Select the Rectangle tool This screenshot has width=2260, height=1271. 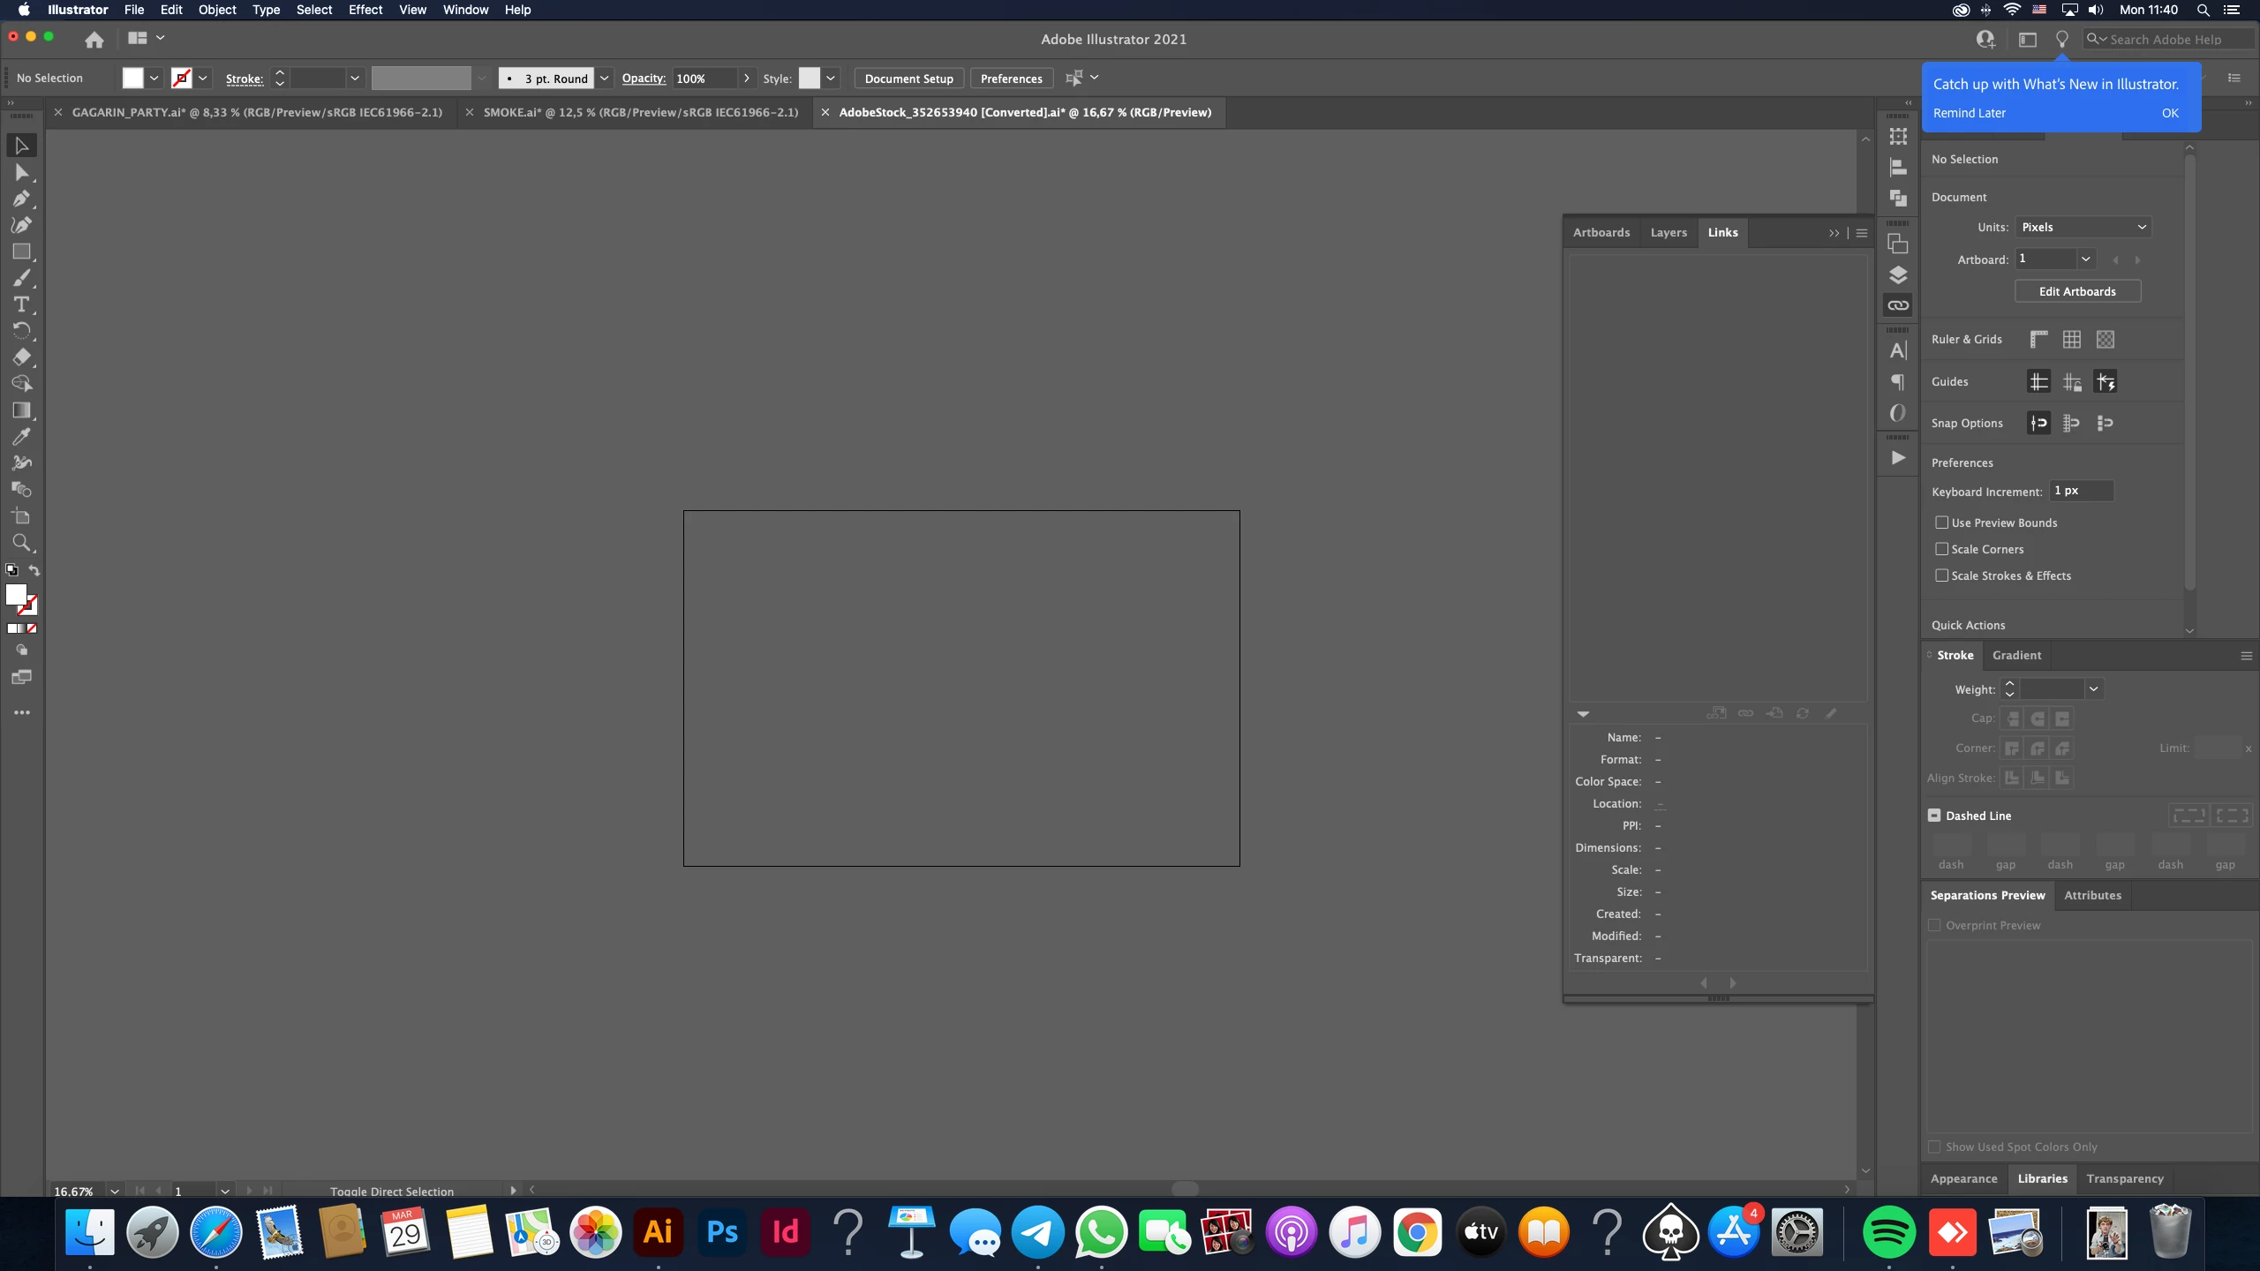[x=21, y=252]
